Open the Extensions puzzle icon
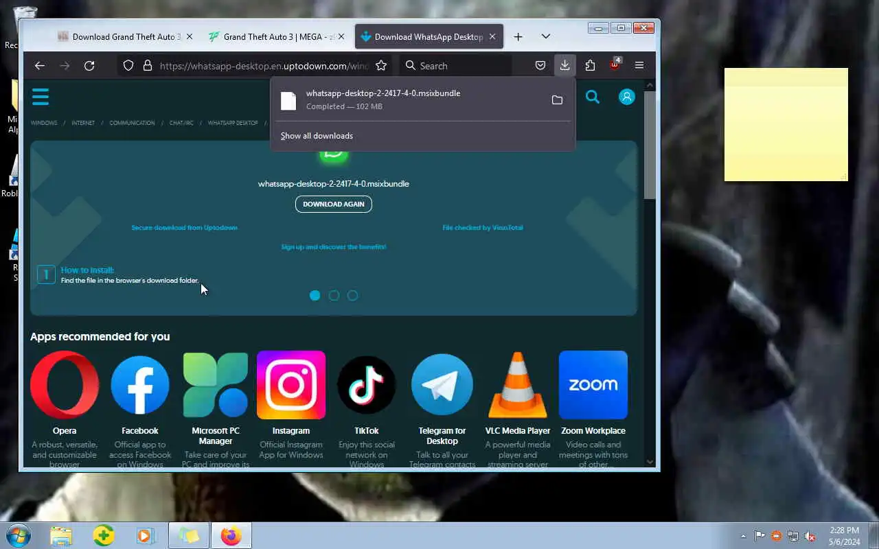This screenshot has width=879, height=549. click(x=590, y=66)
